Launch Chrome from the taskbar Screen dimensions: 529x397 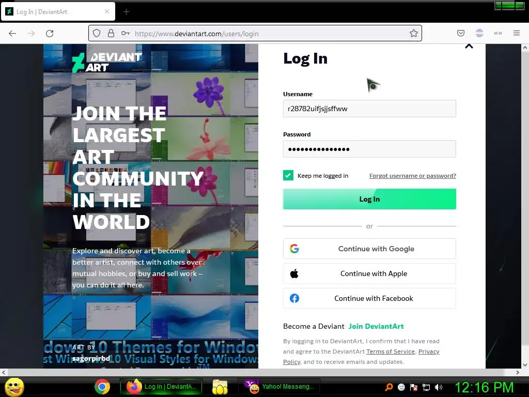pos(102,387)
